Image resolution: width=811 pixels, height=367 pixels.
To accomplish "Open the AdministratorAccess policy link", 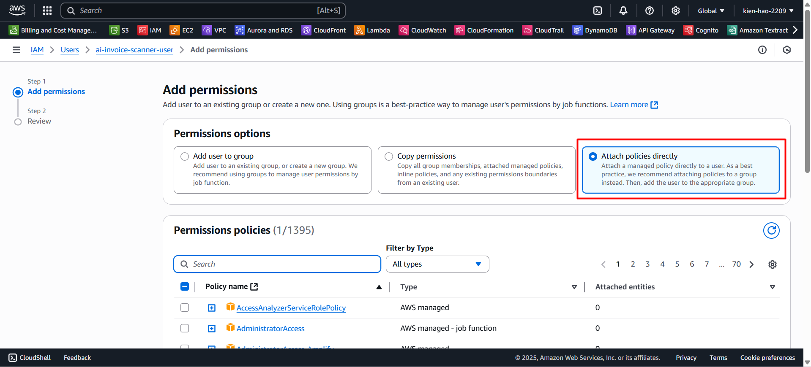I will (270, 329).
